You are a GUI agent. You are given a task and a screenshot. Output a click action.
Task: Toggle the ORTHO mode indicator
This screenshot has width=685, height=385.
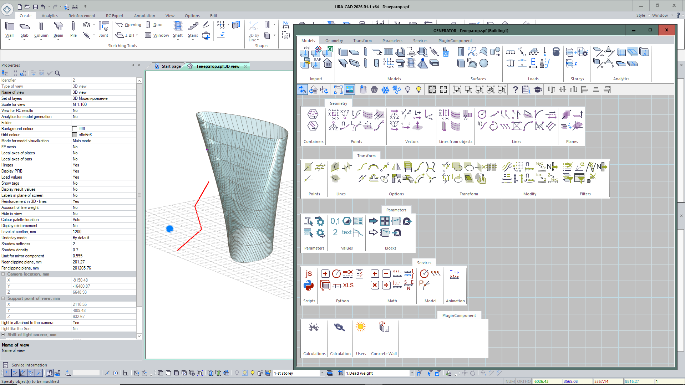pos(524,381)
